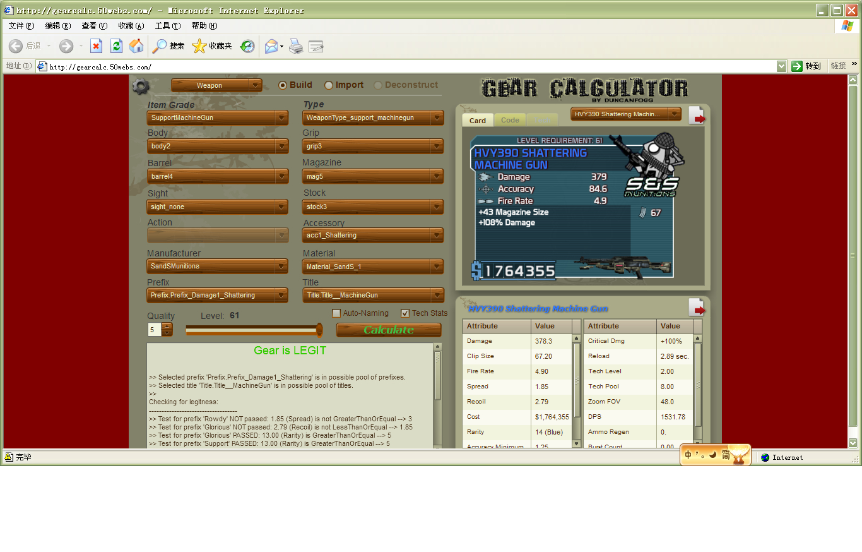Image resolution: width=862 pixels, height=552 pixels.
Task: Toggle the Tech Stats checkbox
Action: (405, 313)
